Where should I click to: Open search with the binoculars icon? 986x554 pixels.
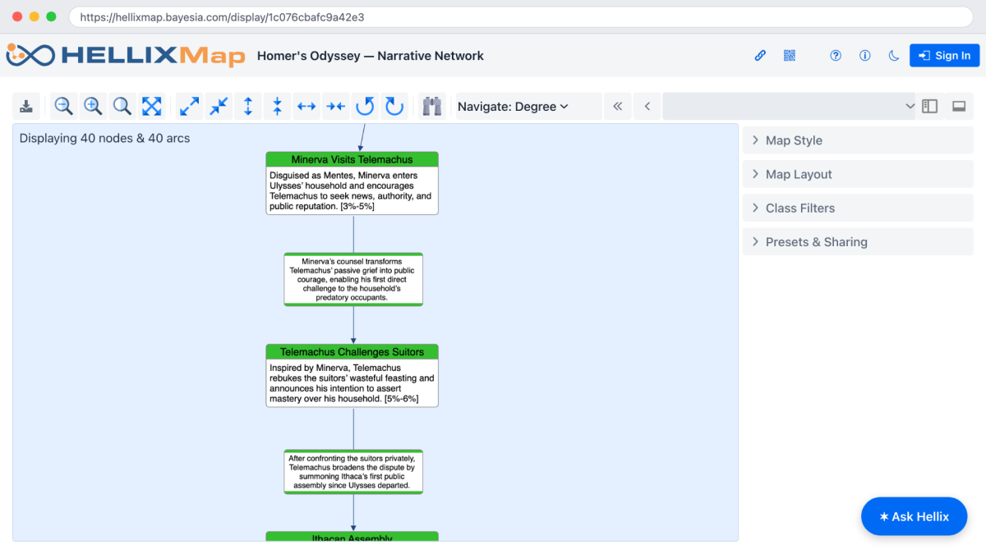point(432,106)
